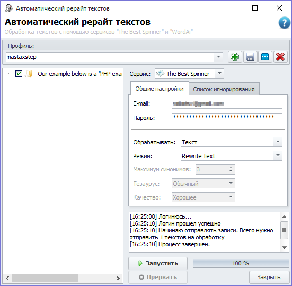The width and height of the screenshot is (292, 286).
Task: Click the log line "Логинюсь..."
Action: [x=161, y=216]
